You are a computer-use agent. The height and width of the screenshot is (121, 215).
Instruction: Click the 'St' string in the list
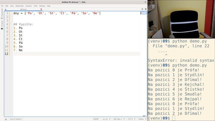tap(51, 13)
